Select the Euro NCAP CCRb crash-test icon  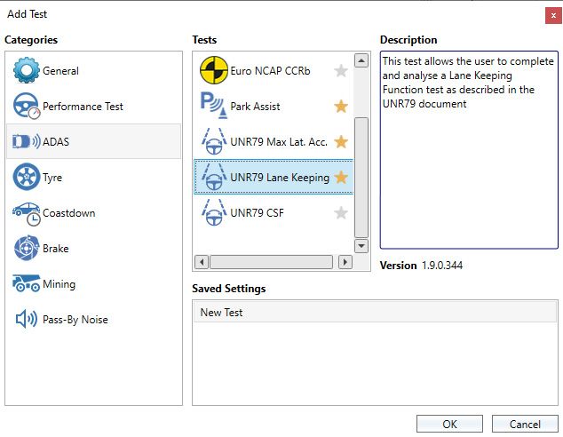[x=214, y=70]
